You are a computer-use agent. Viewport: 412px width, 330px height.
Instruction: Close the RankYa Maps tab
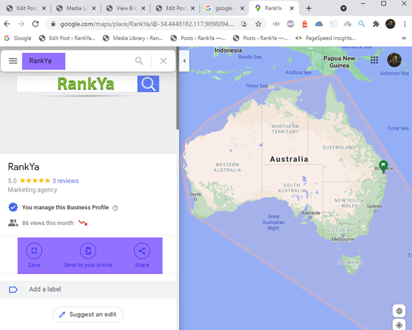pos(292,8)
